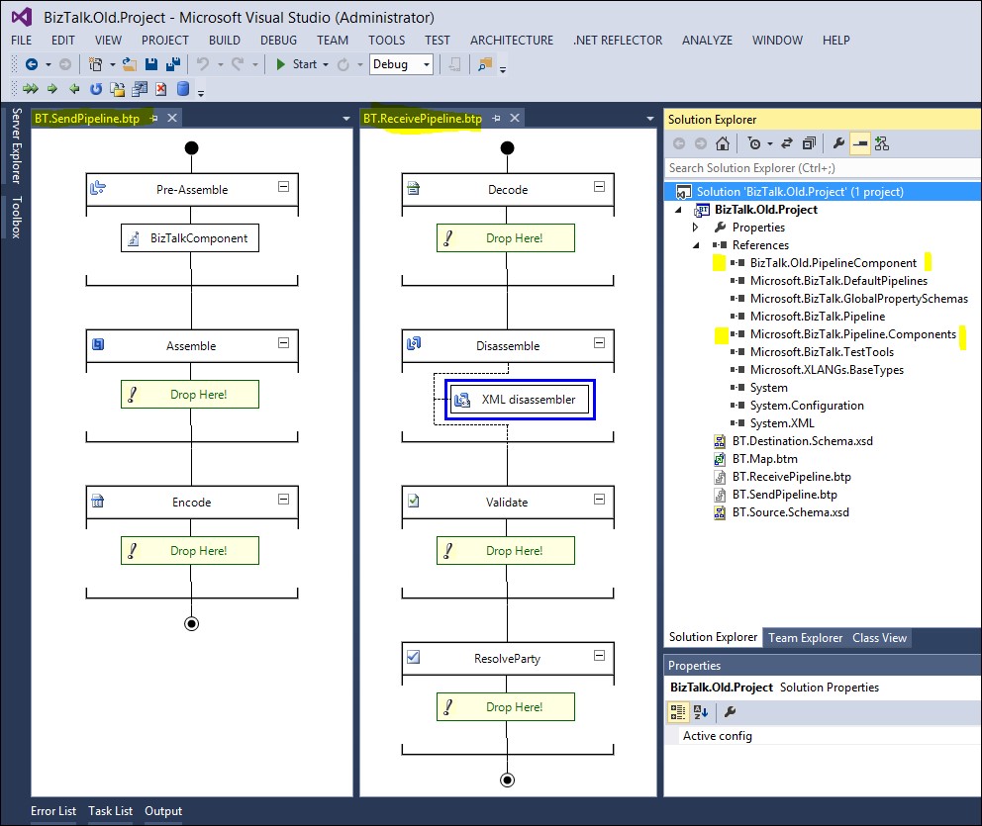Click the Redo arrow icon
The image size is (982, 826).
pyautogui.click(x=238, y=64)
